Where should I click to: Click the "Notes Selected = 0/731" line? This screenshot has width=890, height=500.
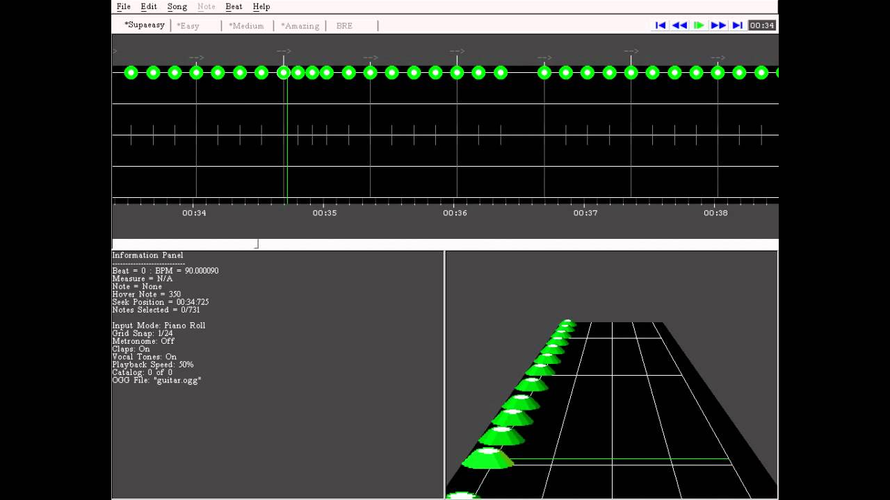point(156,310)
